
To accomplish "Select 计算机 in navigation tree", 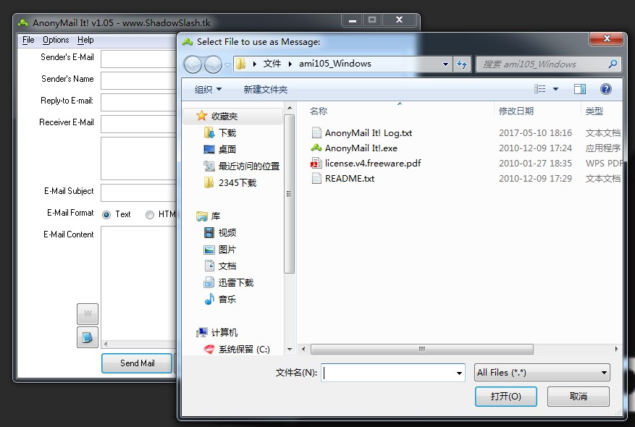I will [216, 332].
